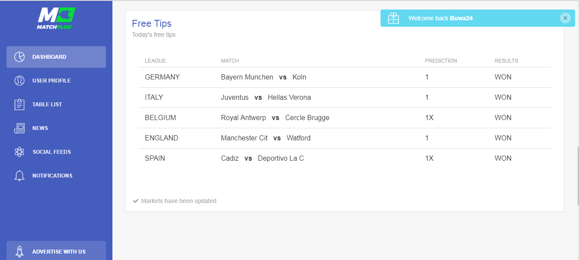
Task: Click the Markets have been updated checkmark
Action: 136,201
